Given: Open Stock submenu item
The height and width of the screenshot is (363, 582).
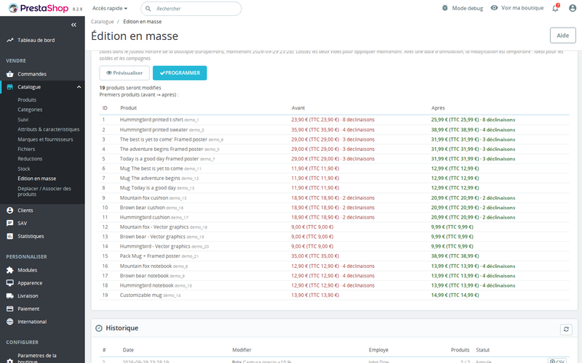Looking at the screenshot, I should [x=24, y=169].
